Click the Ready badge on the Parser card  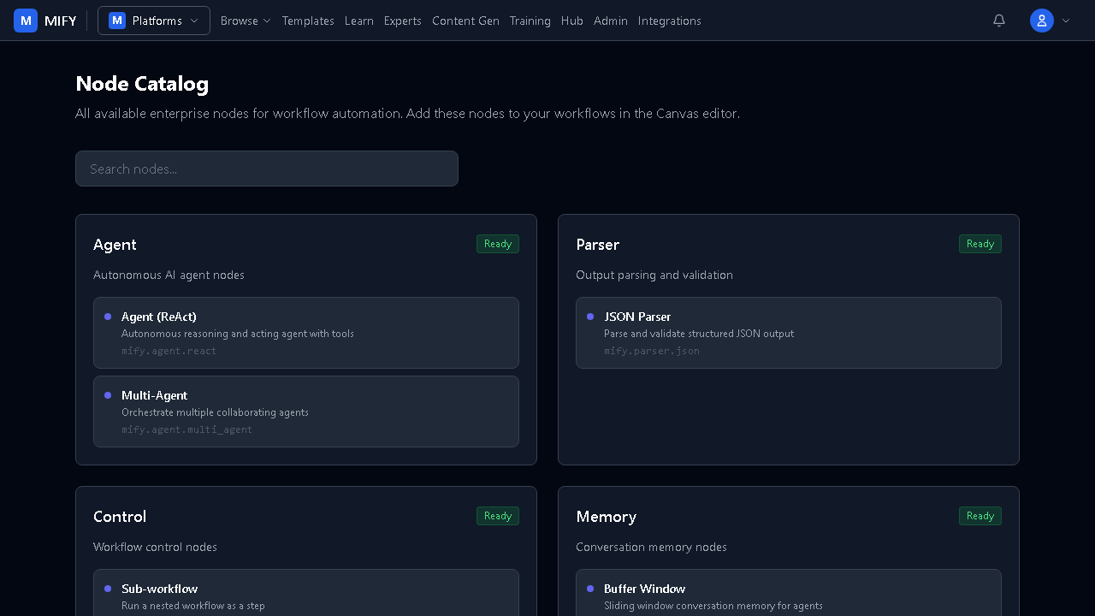(x=980, y=244)
